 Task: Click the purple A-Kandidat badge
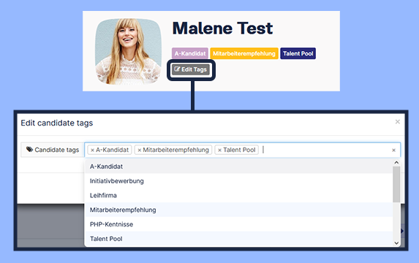pyautogui.click(x=190, y=53)
